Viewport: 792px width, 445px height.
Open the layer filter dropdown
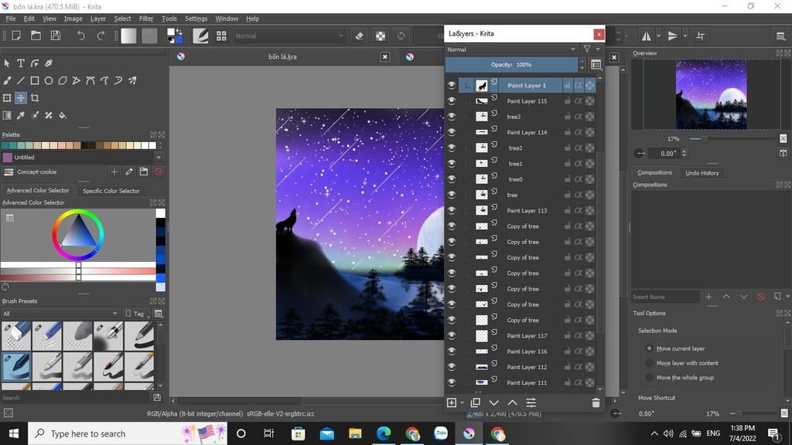click(x=591, y=49)
